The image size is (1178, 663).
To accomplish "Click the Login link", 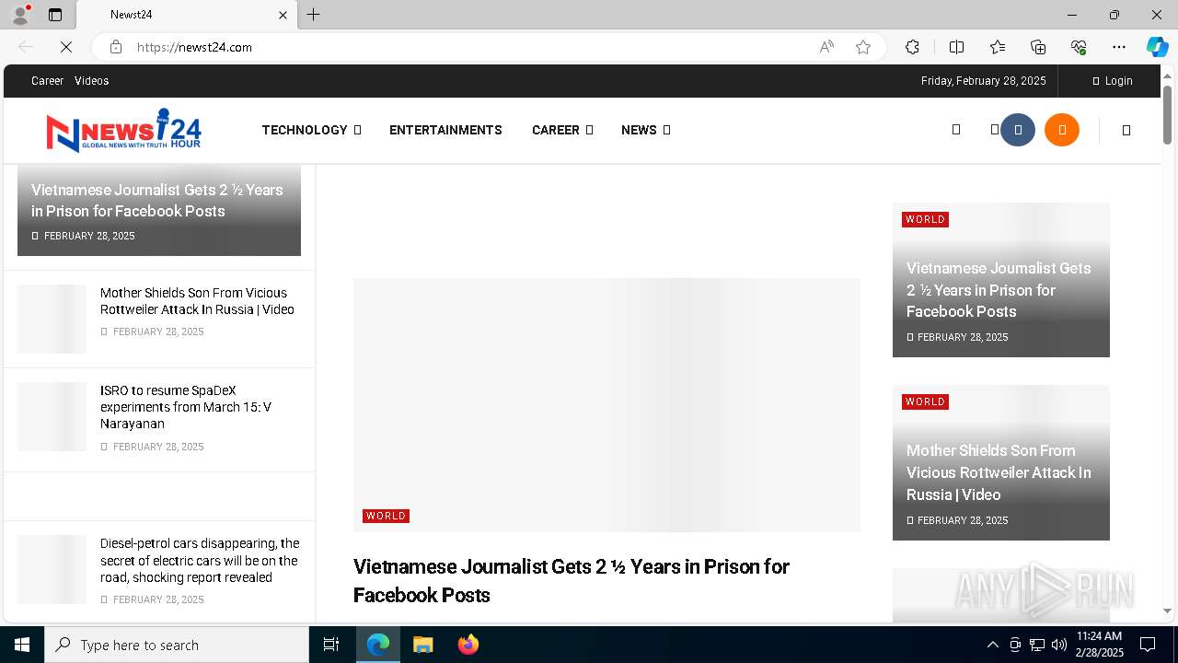I will [x=1113, y=81].
